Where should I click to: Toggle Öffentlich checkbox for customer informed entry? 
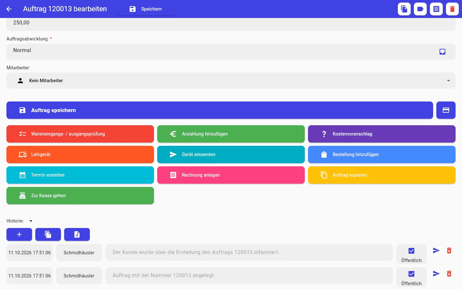(411, 251)
